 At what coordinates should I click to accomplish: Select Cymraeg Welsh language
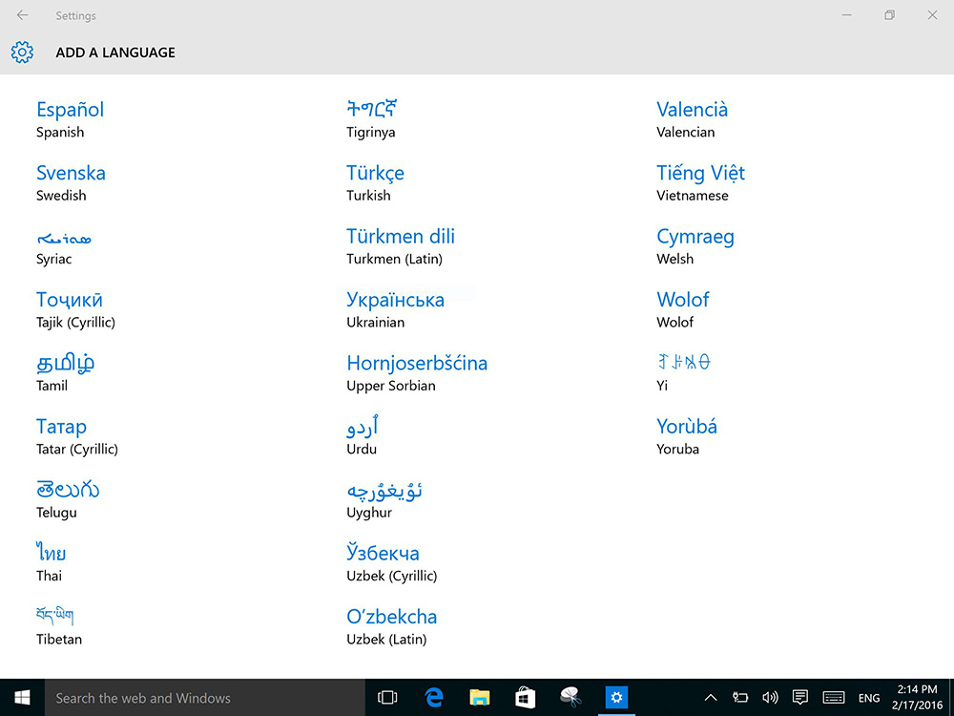695,246
